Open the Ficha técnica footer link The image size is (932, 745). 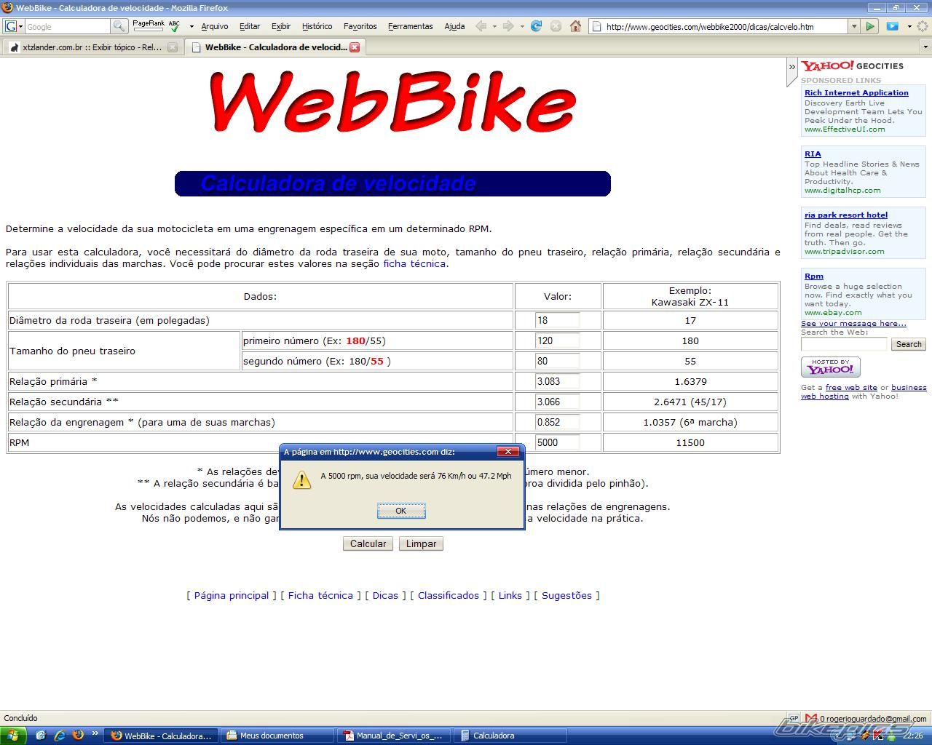320,595
